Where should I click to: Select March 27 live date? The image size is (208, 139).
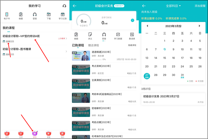[147, 76]
